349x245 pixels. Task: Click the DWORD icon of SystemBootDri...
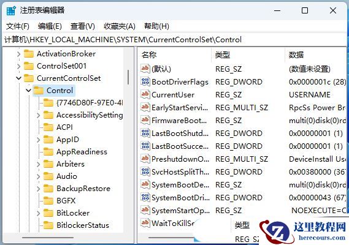tap(145, 197)
